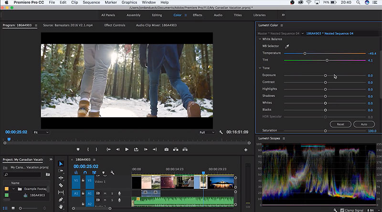
Task: Pick the WB Selector eyedropper
Action: pos(287,46)
